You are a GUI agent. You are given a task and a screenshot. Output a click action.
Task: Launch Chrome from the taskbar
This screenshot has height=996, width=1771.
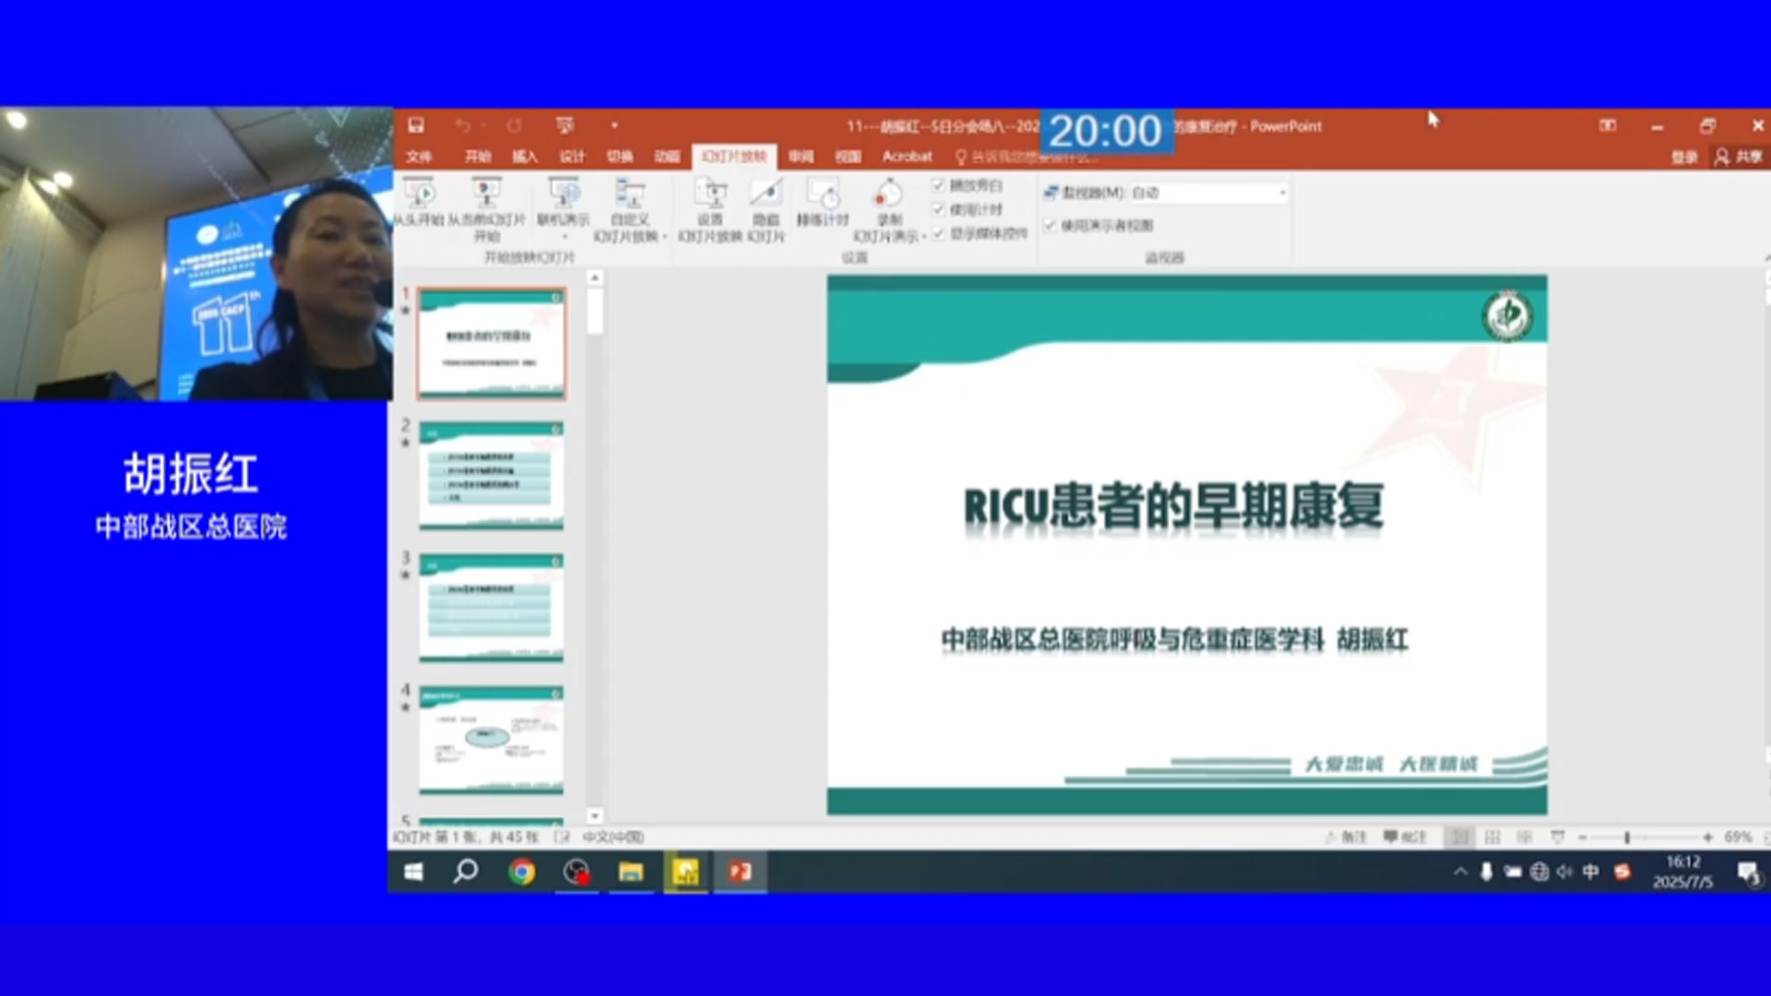click(x=522, y=871)
